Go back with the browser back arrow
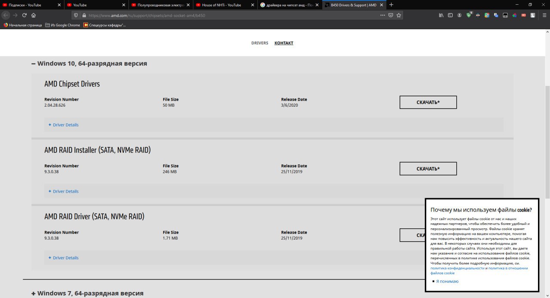This screenshot has height=298, width=550. [x=6, y=15]
